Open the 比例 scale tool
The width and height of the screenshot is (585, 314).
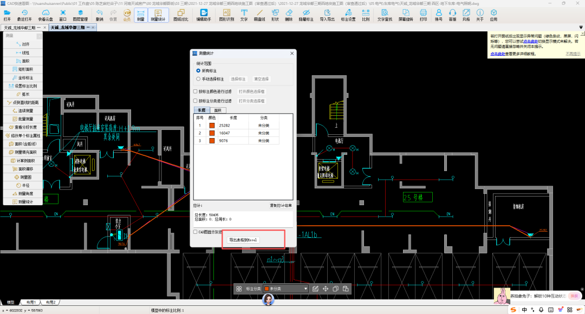(366, 15)
